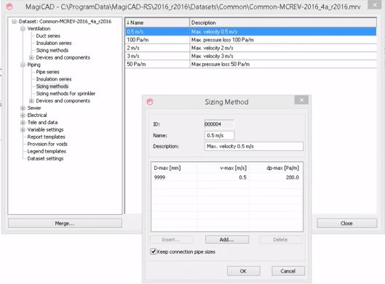Toggle Keep connection pipe sizes checkbox
Viewport: 385px width, 284px height.
click(154, 251)
